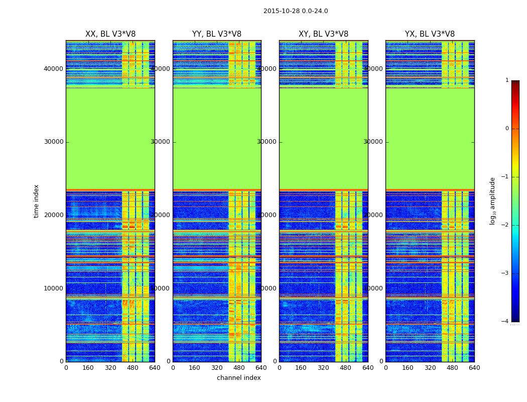Click the XX, BL V3*V8 subplot title
This screenshot has height=402, width=527.
click(x=110, y=34)
